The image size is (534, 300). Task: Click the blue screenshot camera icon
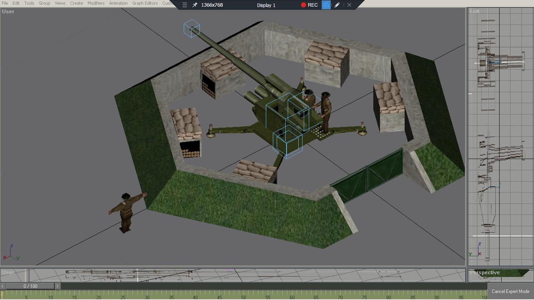coord(326,5)
